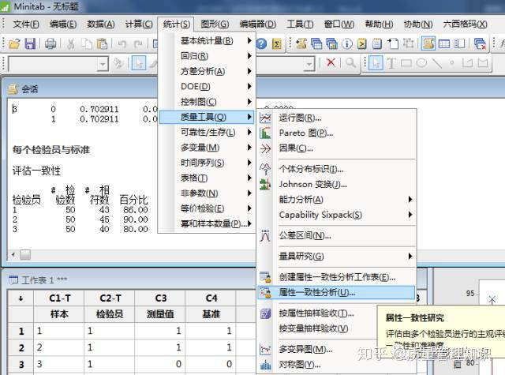Expand the 多变量(M) submenu

pos(207,148)
